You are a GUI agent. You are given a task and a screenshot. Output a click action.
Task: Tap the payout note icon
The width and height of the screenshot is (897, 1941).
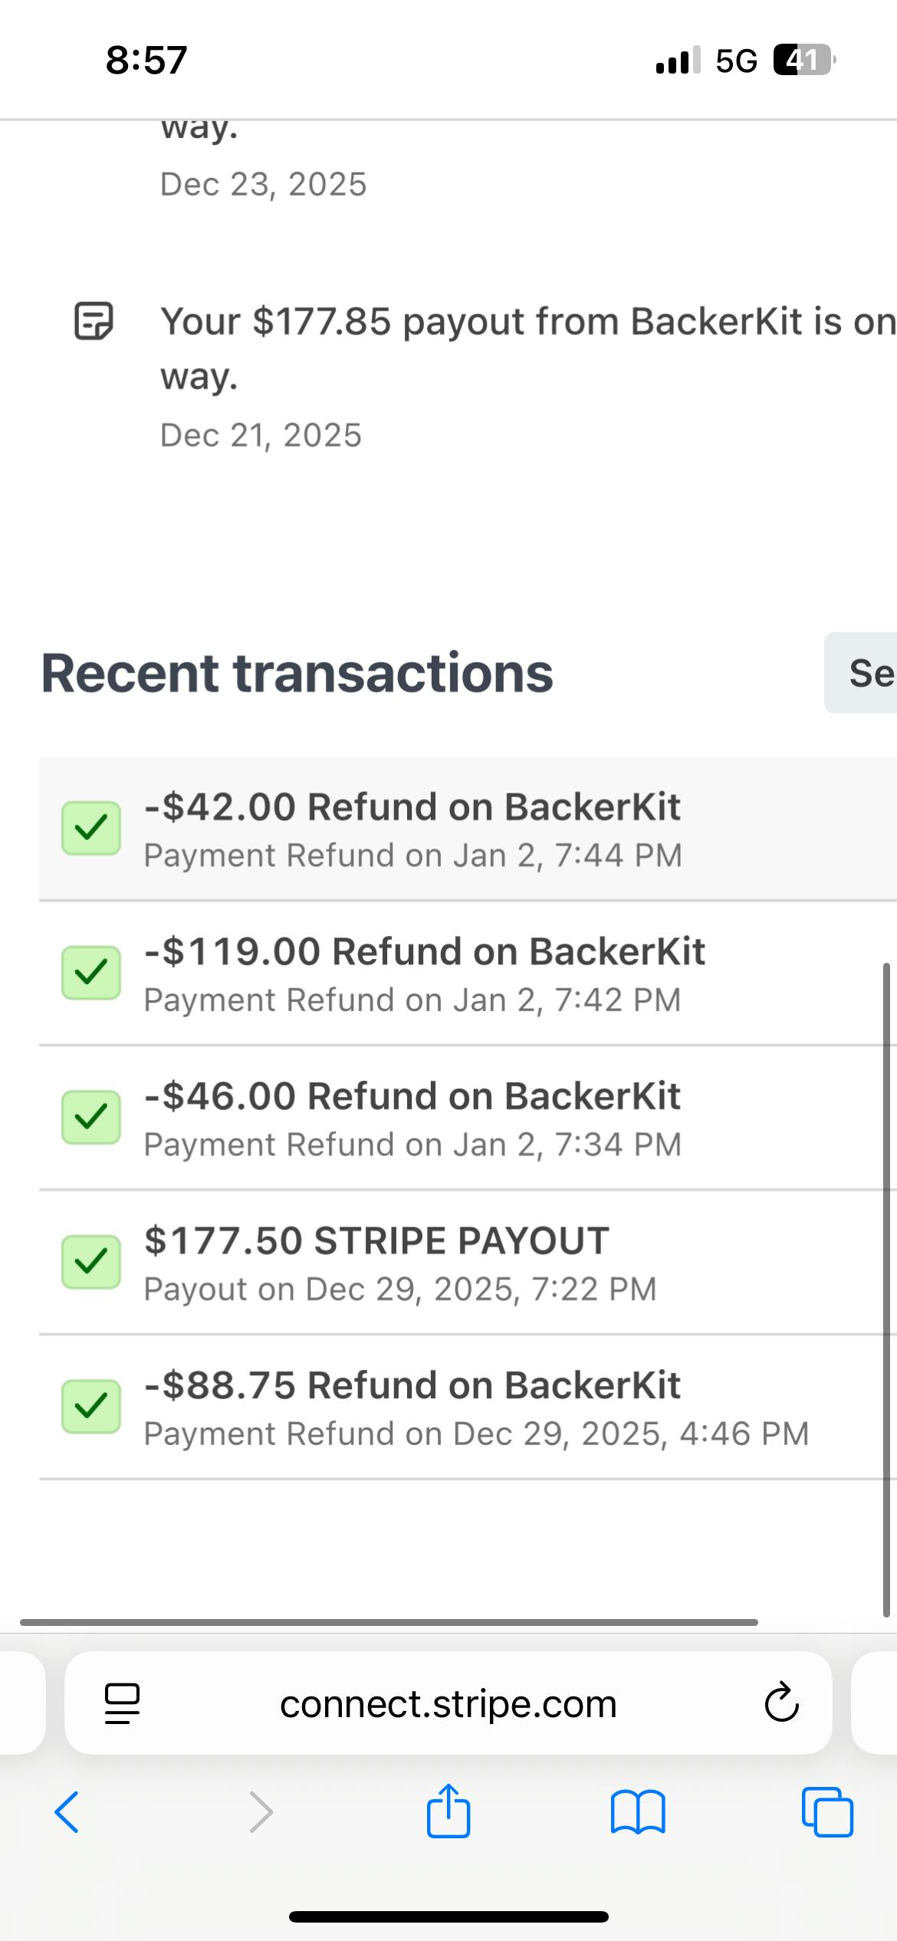(x=94, y=320)
